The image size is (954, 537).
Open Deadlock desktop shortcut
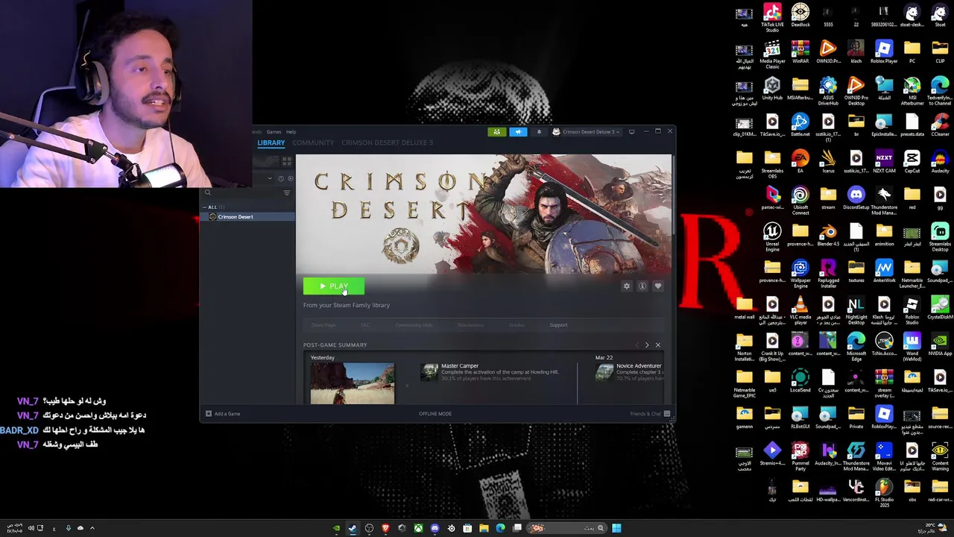click(x=800, y=16)
